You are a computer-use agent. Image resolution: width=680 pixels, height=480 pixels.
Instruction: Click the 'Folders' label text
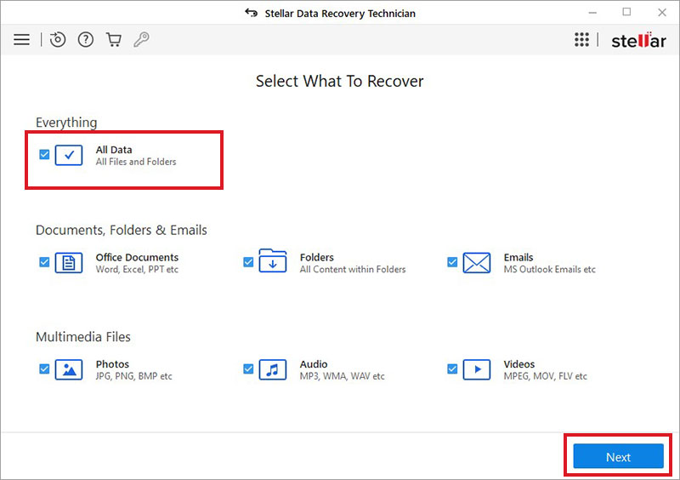tap(316, 258)
